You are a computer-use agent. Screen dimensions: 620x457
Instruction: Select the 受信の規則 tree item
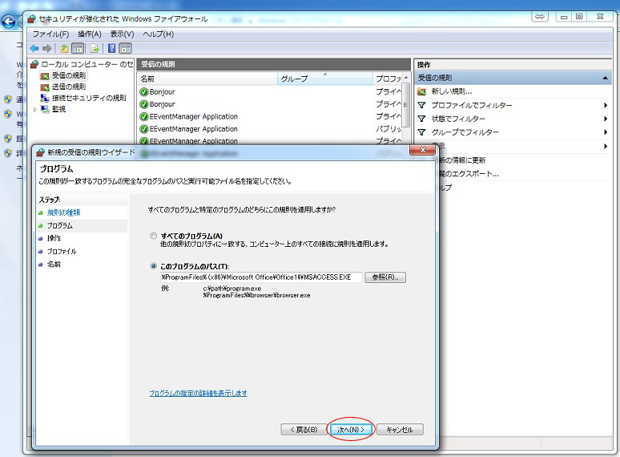pos(69,75)
